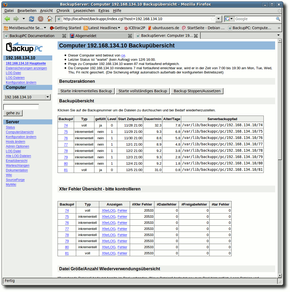Open the list all tabs dropdown

point(278,35)
